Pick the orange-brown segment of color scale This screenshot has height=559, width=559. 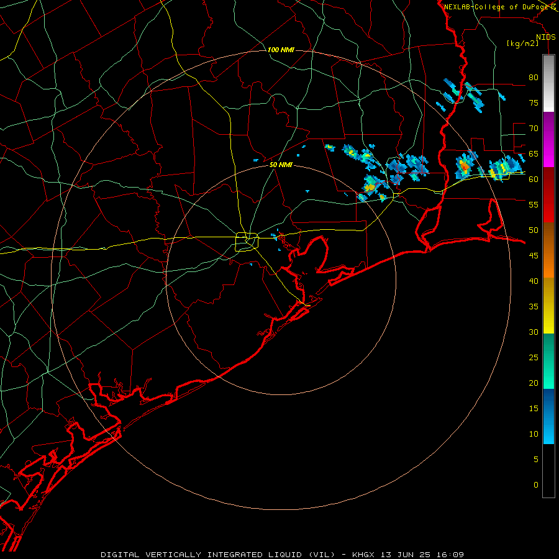[x=548, y=250]
